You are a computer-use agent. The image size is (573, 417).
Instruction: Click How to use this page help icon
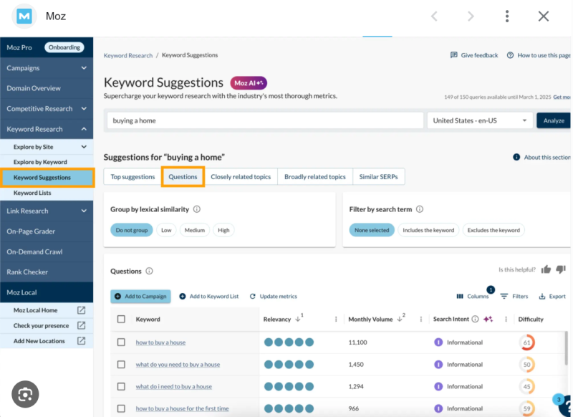(x=510, y=55)
